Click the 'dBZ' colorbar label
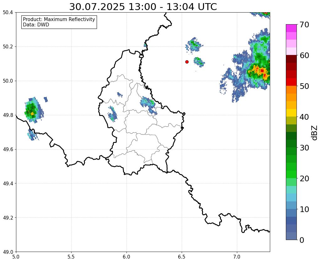 (315, 133)
